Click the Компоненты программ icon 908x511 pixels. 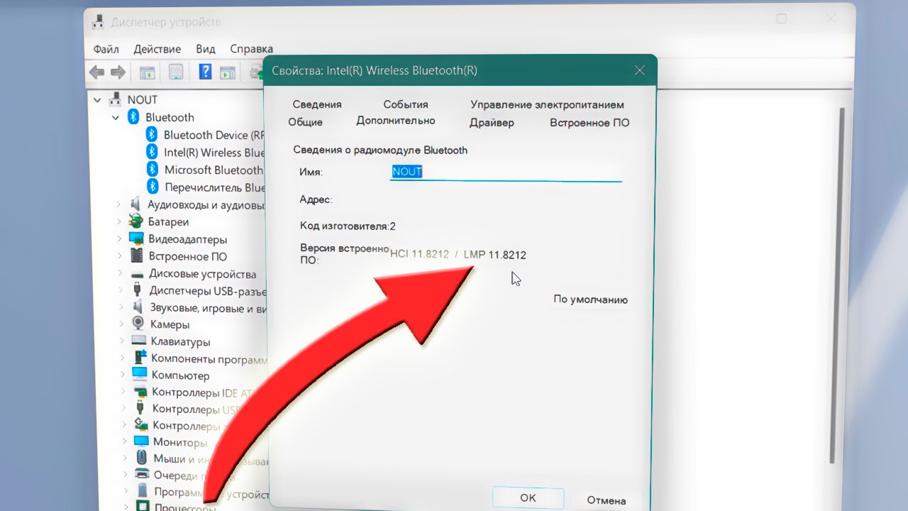pyautogui.click(x=140, y=358)
